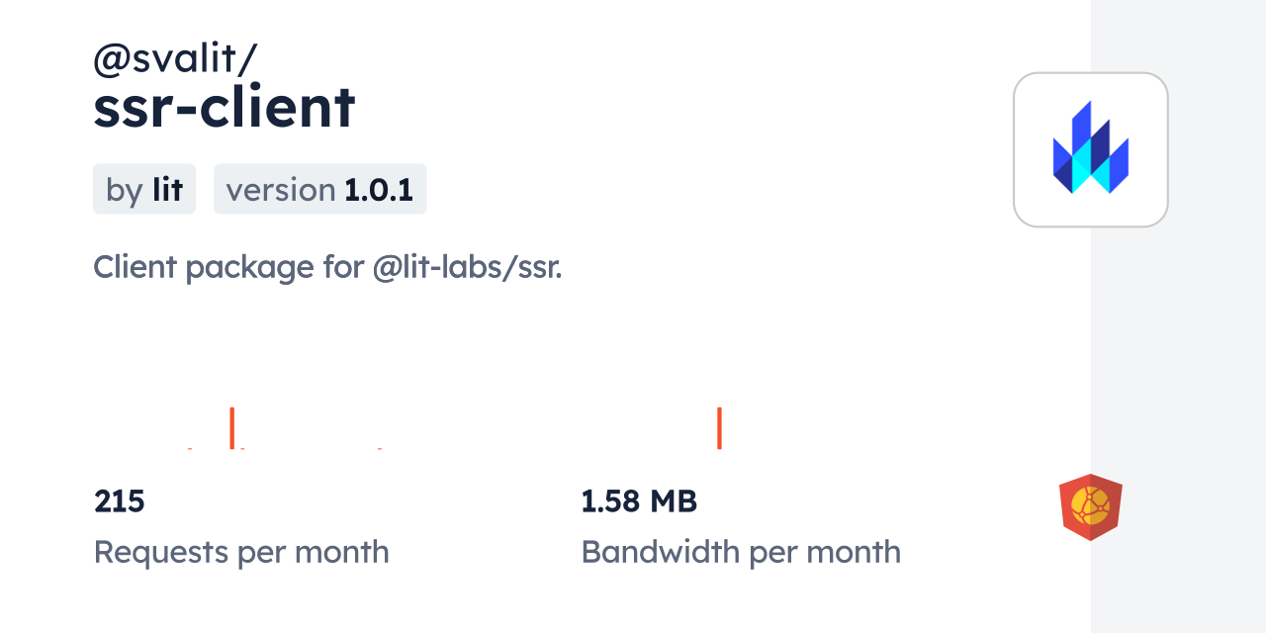Open the @lit-labs/ssr mention in description
The image size is (1266, 633).
pyautogui.click(x=468, y=267)
